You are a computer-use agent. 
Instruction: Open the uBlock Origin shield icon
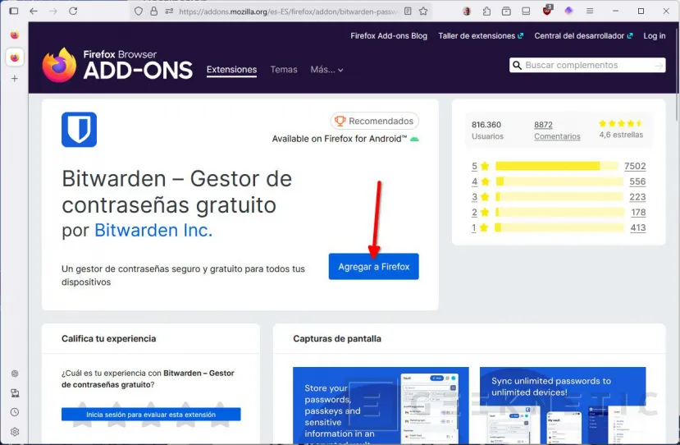pyautogui.click(x=547, y=11)
